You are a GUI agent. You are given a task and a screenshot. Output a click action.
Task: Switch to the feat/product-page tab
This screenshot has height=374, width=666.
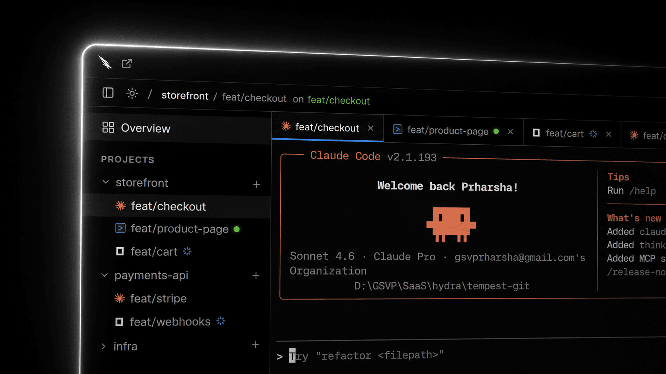[453, 130]
